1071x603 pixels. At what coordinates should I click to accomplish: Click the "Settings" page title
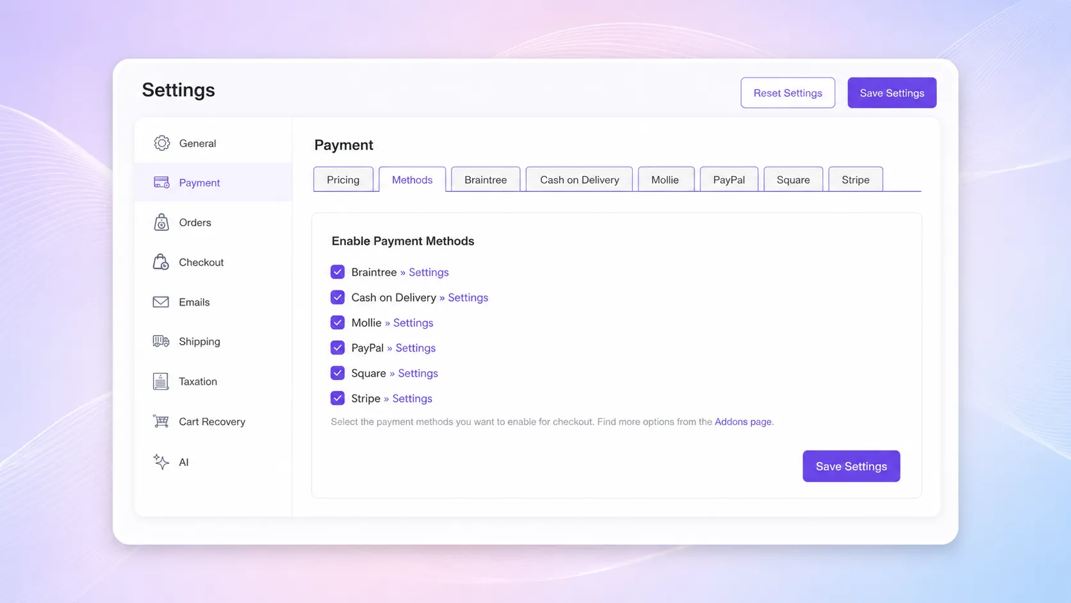[178, 90]
